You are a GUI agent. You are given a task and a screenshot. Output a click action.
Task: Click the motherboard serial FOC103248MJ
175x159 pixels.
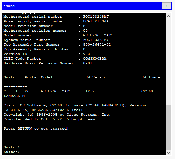click(96, 17)
